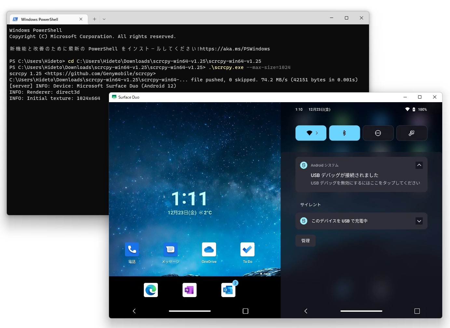Expand the USB charging notification

coord(419,221)
